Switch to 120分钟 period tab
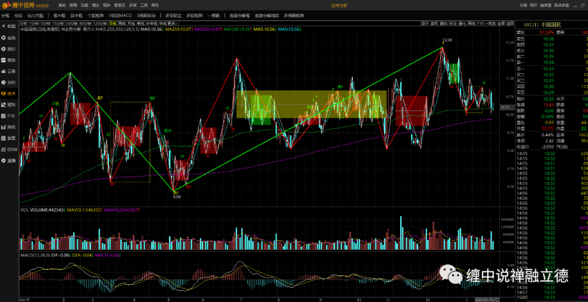 [x=100, y=23]
